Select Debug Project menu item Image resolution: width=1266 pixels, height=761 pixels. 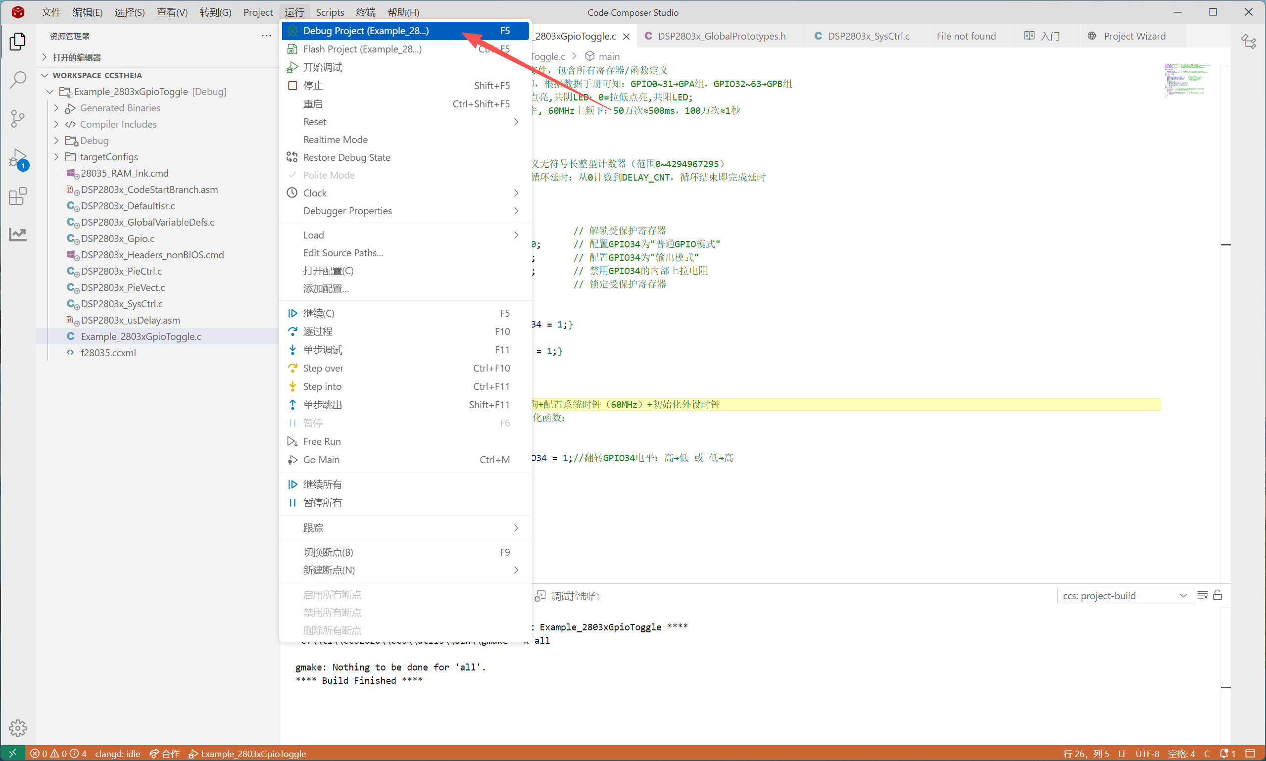[x=366, y=31]
